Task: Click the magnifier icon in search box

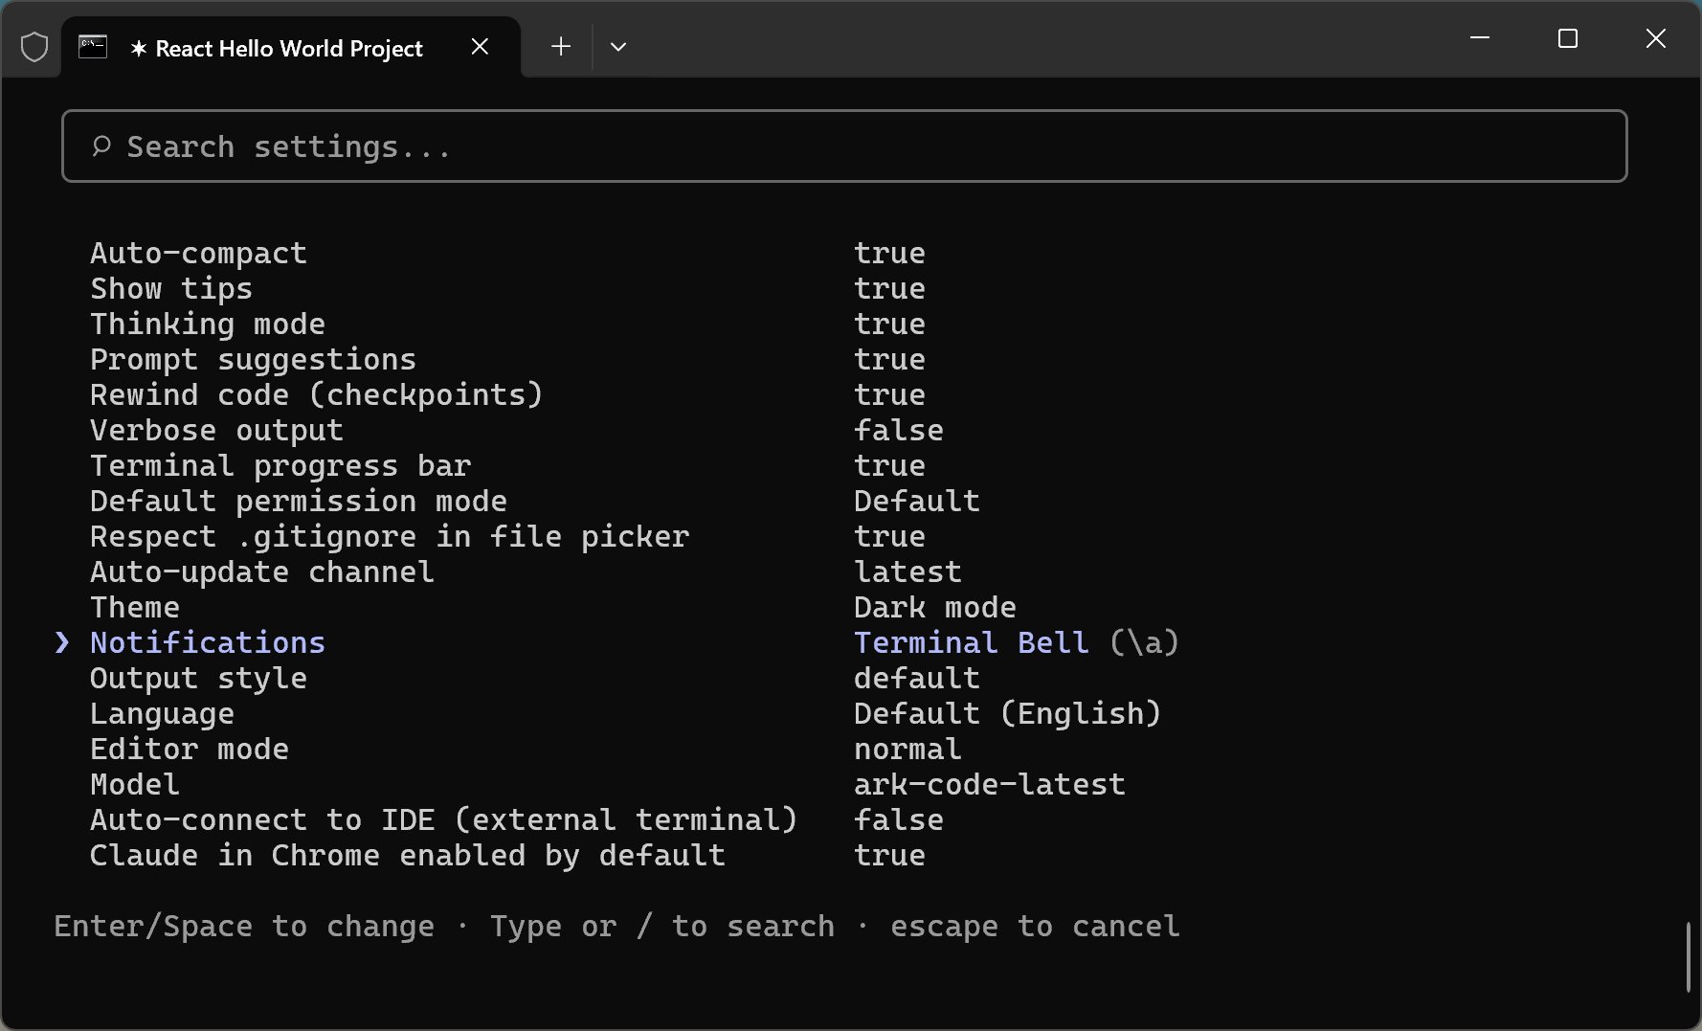Action: point(101,146)
